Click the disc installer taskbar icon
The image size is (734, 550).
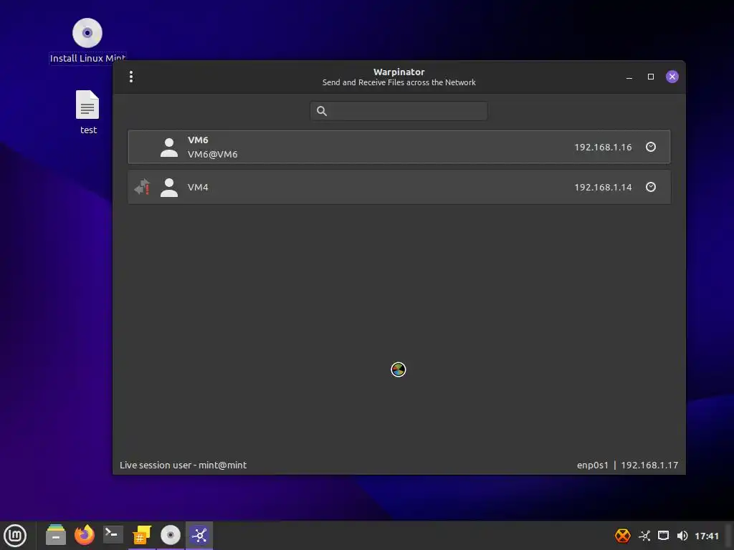[x=171, y=535]
